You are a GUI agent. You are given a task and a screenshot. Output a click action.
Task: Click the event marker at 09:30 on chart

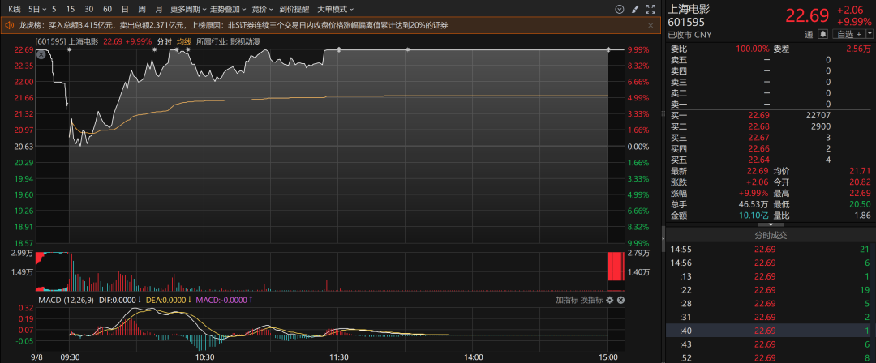tap(69, 49)
